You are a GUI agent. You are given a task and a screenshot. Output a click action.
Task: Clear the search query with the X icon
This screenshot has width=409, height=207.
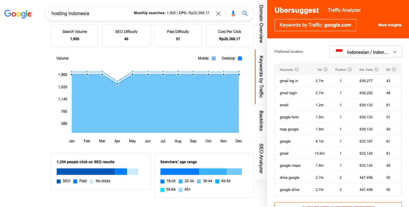218,13
